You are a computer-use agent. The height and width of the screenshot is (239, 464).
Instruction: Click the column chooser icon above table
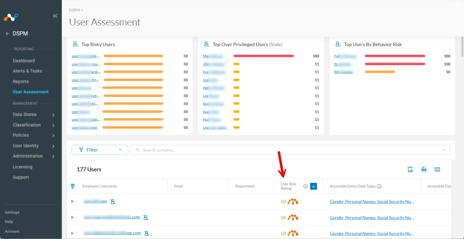click(437, 169)
